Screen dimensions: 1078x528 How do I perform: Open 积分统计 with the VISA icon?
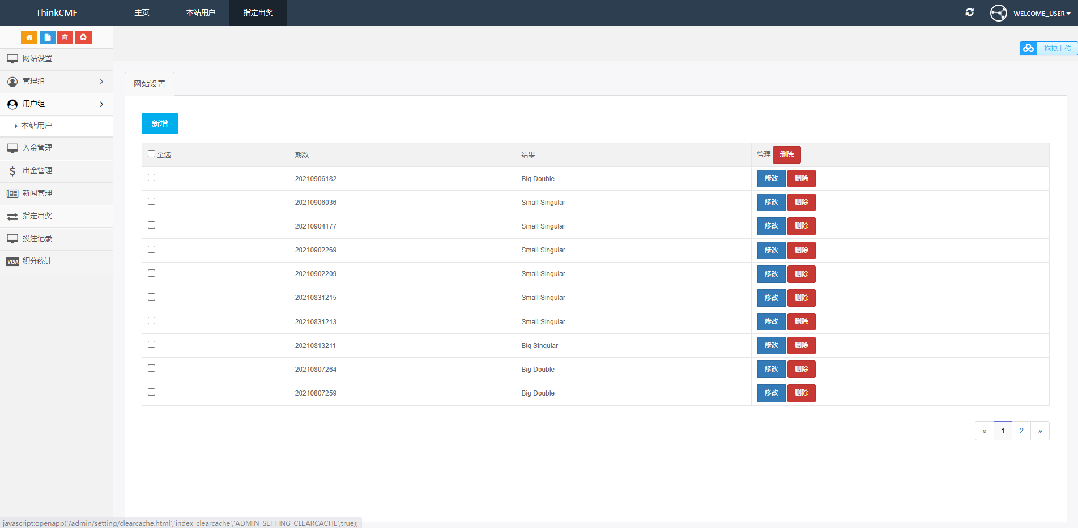(37, 261)
